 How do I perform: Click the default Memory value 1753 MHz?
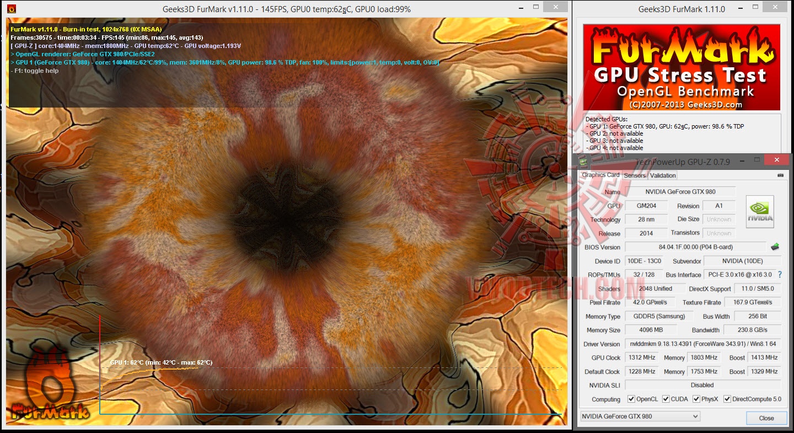[704, 371]
